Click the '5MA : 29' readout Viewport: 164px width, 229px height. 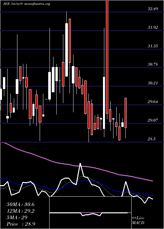[17, 217]
